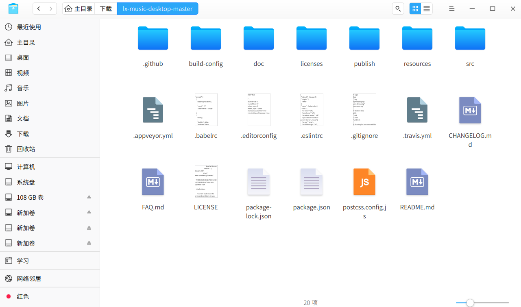
Task: Select the LICENSE file thumbnail
Action: tap(206, 181)
